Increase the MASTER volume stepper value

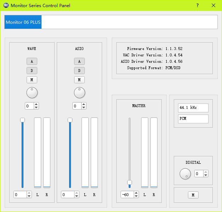[x=136, y=193]
